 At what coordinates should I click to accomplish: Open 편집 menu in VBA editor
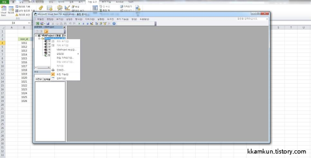click(x=50, y=19)
